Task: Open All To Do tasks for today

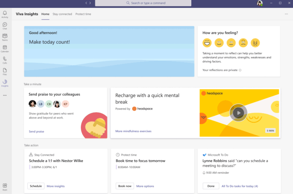Action: pyautogui.click(x=240, y=186)
